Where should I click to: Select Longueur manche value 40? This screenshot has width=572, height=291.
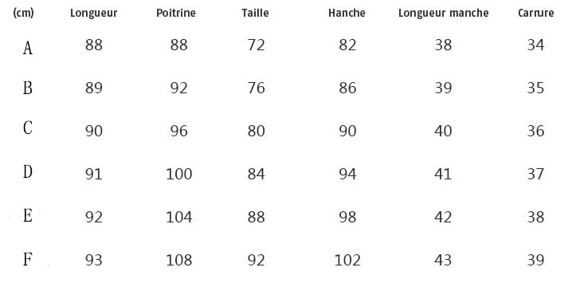443,131
